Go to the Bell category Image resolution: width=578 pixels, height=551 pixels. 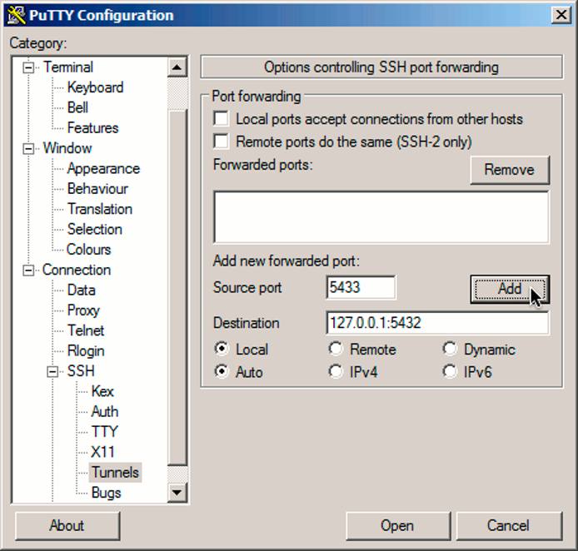point(77,107)
